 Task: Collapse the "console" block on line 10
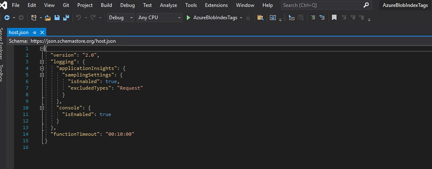(42, 108)
